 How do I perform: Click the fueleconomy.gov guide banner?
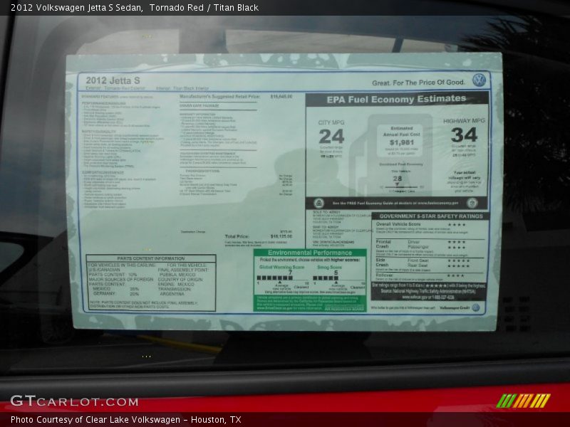[397, 203]
